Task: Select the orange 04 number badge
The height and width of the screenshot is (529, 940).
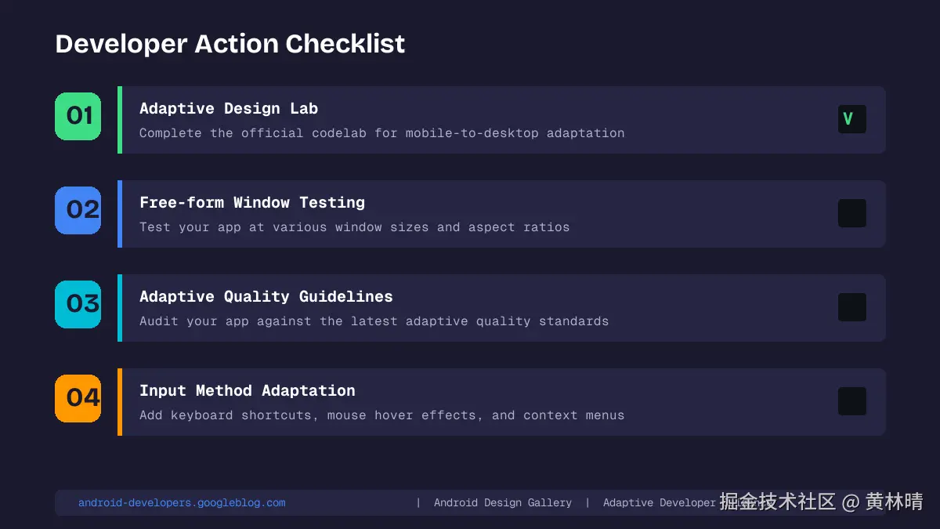Action: pos(78,398)
